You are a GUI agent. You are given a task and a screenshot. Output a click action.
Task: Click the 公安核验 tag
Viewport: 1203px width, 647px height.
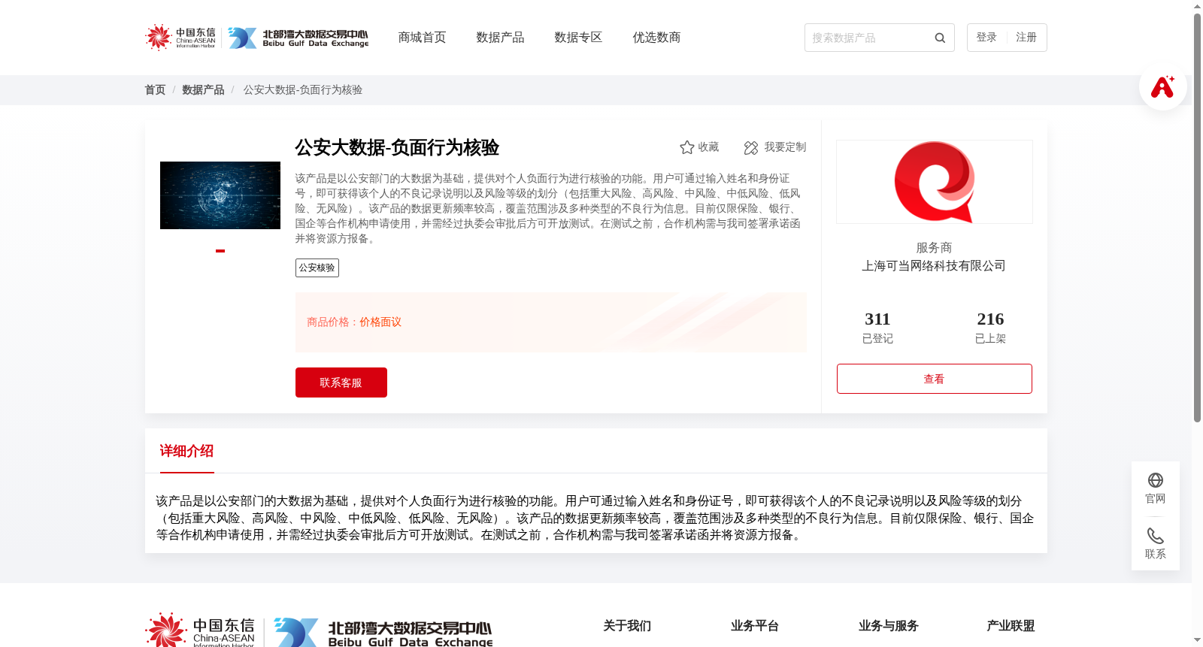(x=317, y=268)
